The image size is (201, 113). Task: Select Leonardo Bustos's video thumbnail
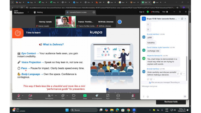[65, 22]
